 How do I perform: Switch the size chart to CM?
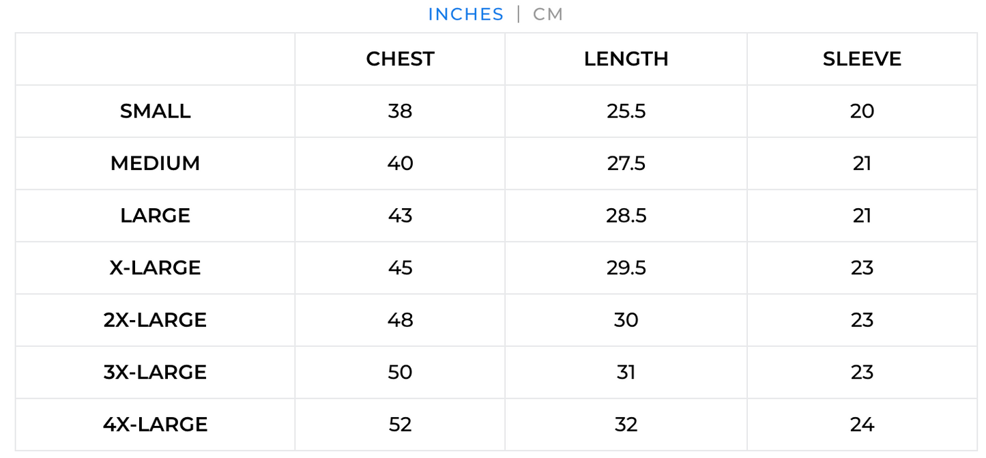[548, 14]
